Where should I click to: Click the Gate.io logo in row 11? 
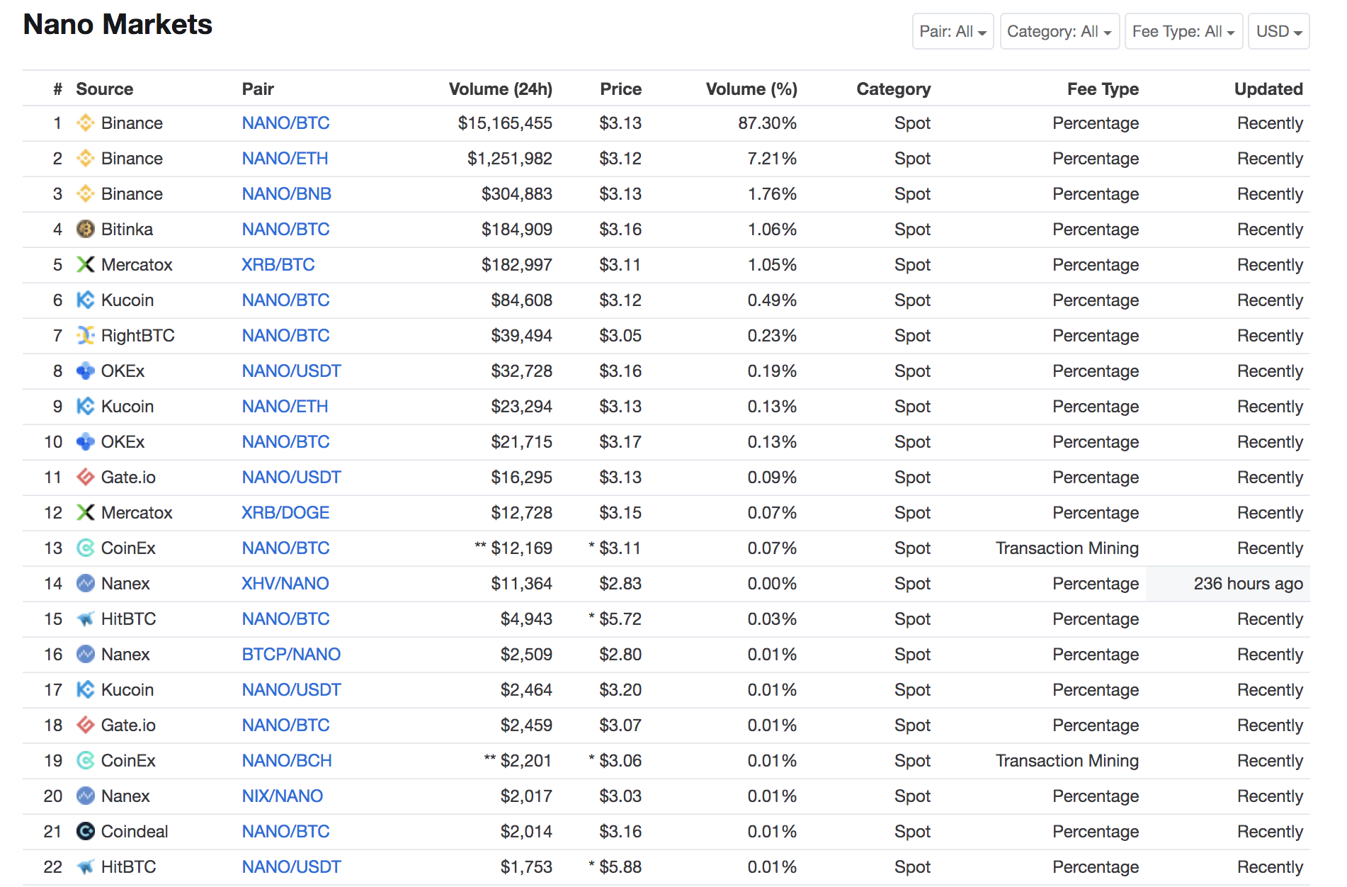(x=86, y=478)
